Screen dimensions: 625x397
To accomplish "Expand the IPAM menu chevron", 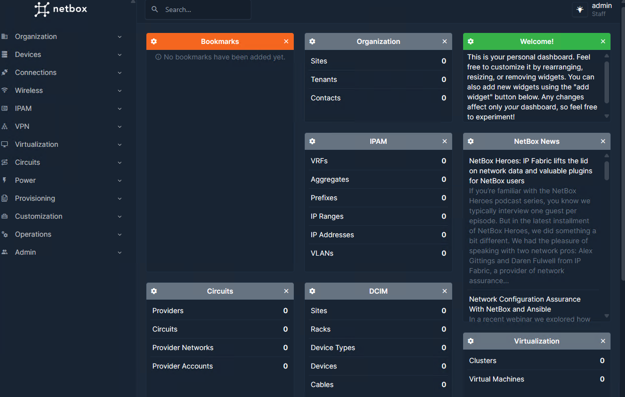I will 119,109.
